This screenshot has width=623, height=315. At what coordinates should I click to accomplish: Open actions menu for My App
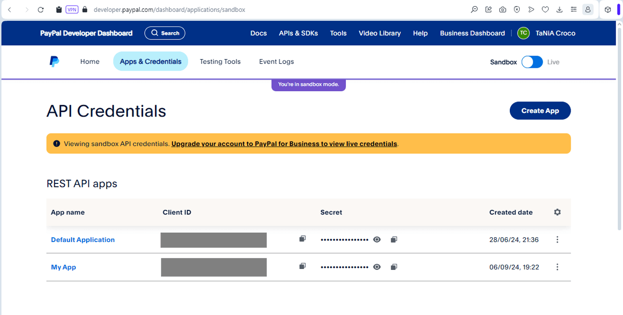[557, 267]
